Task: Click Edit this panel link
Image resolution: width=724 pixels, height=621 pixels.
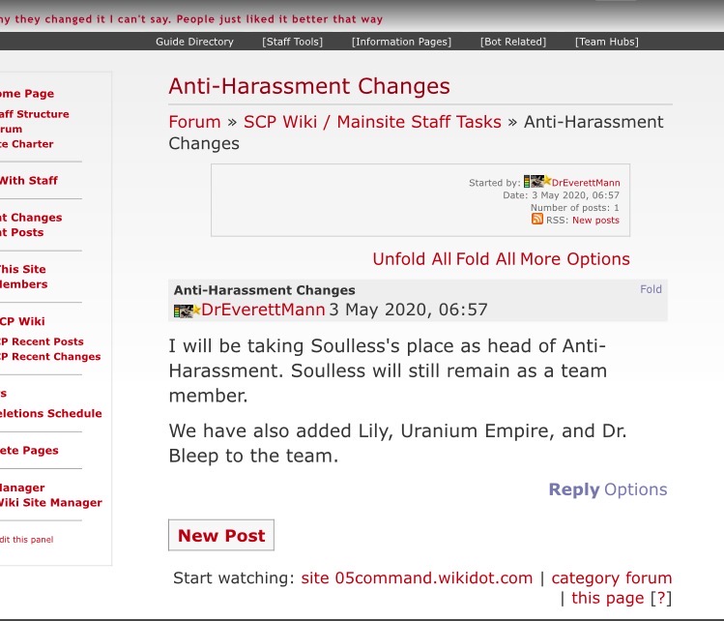Action: point(26,540)
